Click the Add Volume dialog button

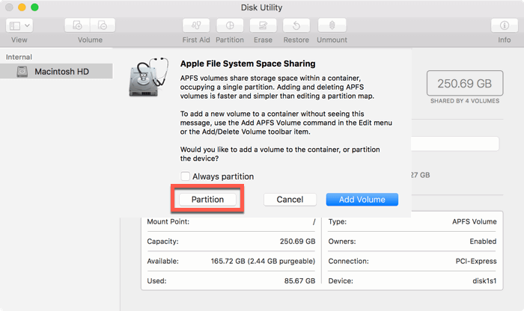point(362,200)
